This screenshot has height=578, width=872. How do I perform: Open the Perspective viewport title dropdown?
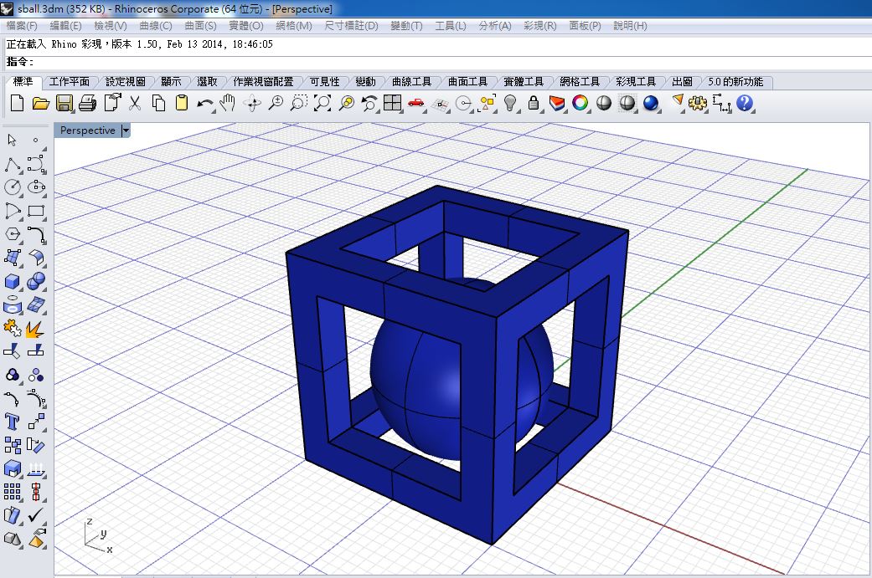(x=125, y=130)
